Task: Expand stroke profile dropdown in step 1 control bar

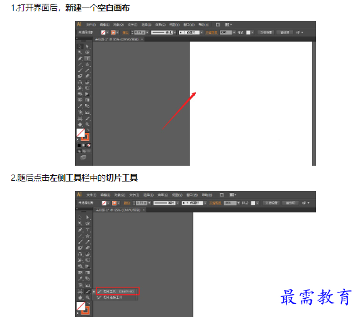Action: tap(175, 33)
